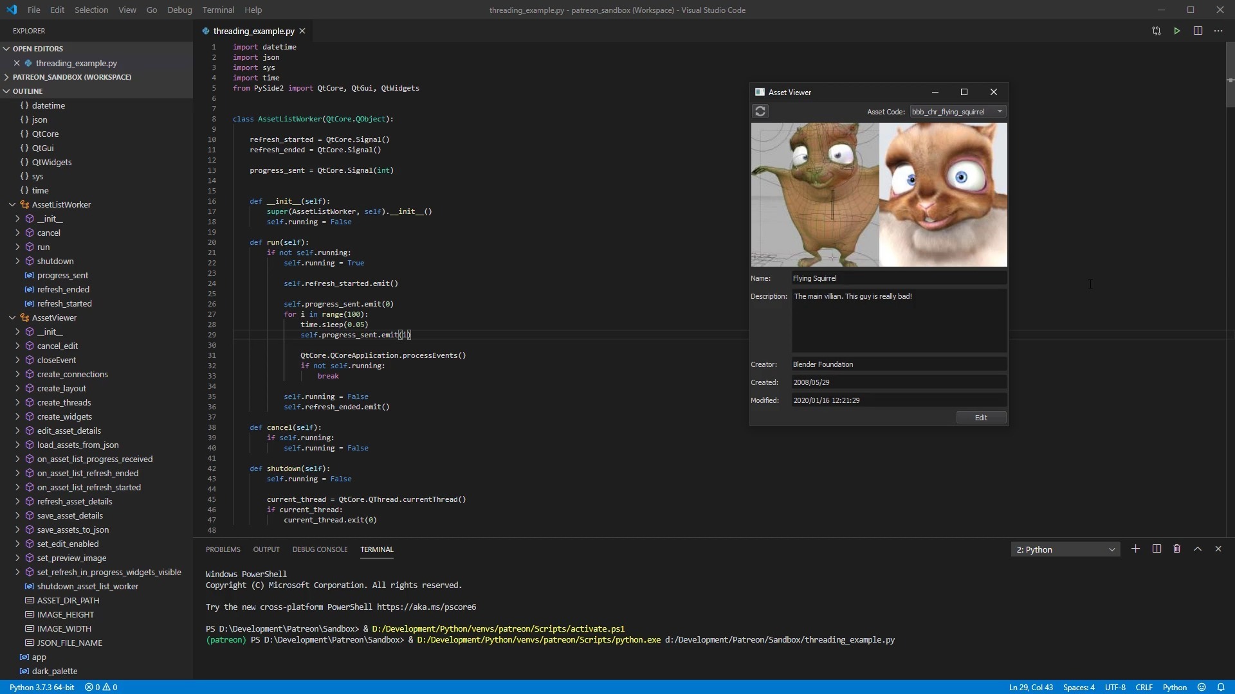Click the Asset Viewer window icon
Screen dimensions: 1235x694
(760, 92)
